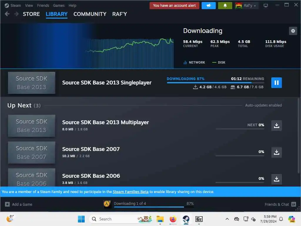Click the Half-Life lambda icon in footer
Viewport: 301px width, 226px height.
click(x=107, y=204)
